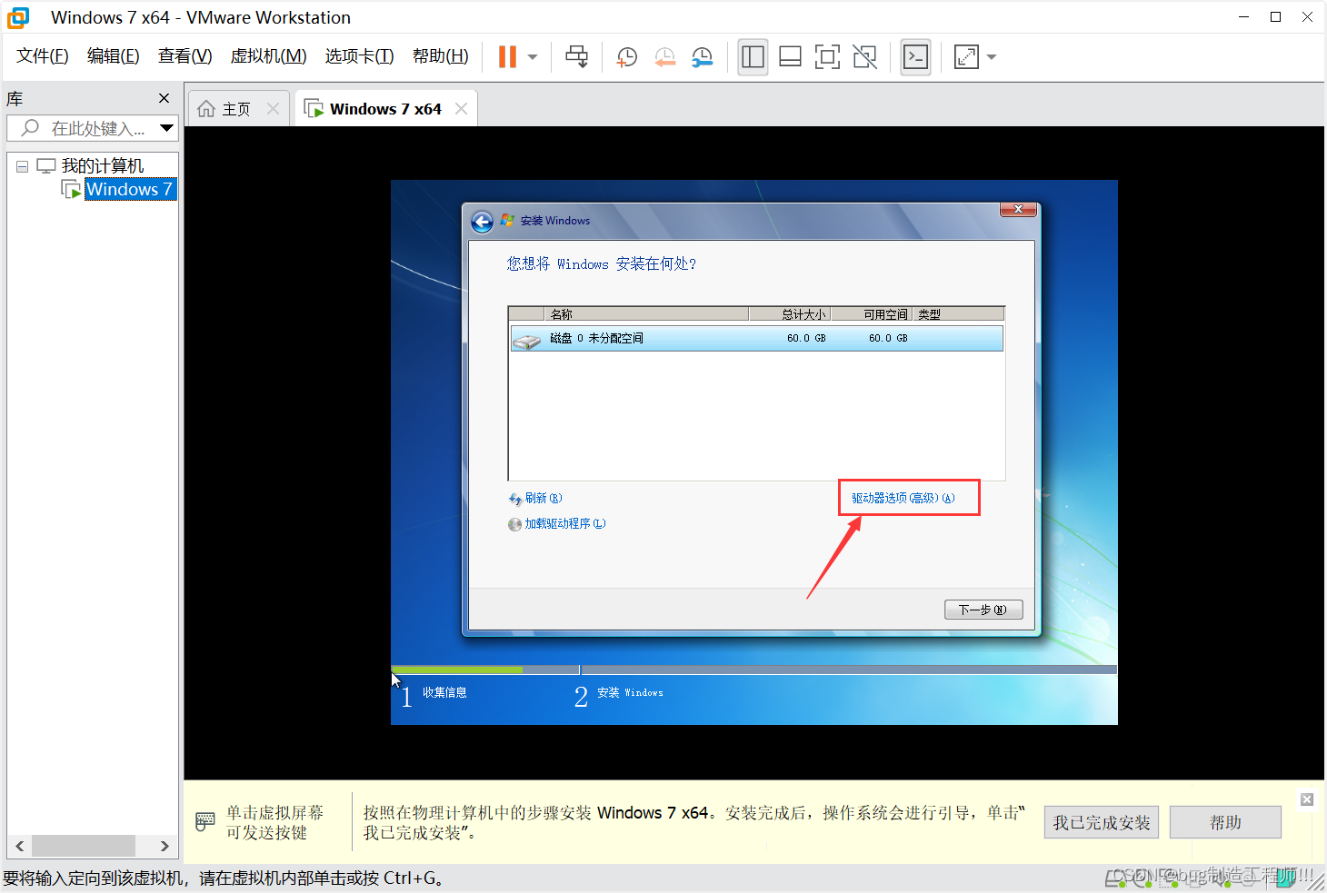Open the 文件(F) menu
The width and height of the screenshot is (1327, 893).
pyautogui.click(x=42, y=56)
